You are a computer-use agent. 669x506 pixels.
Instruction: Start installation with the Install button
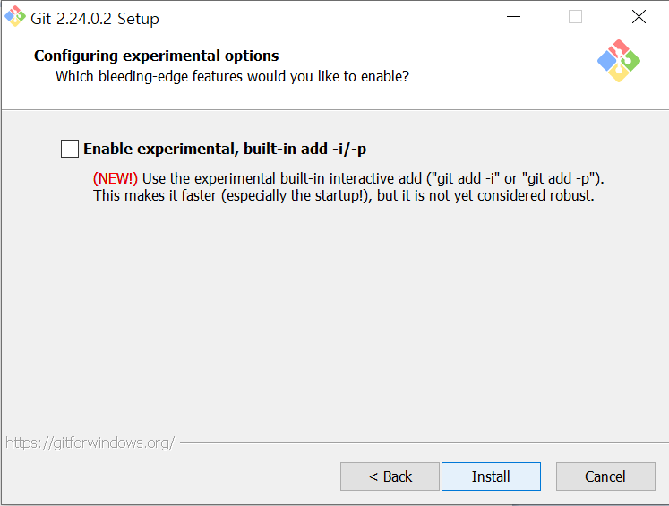pyautogui.click(x=491, y=476)
